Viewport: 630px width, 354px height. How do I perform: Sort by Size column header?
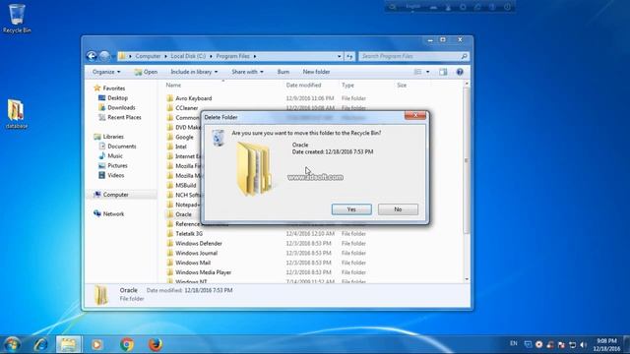(402, 86)
